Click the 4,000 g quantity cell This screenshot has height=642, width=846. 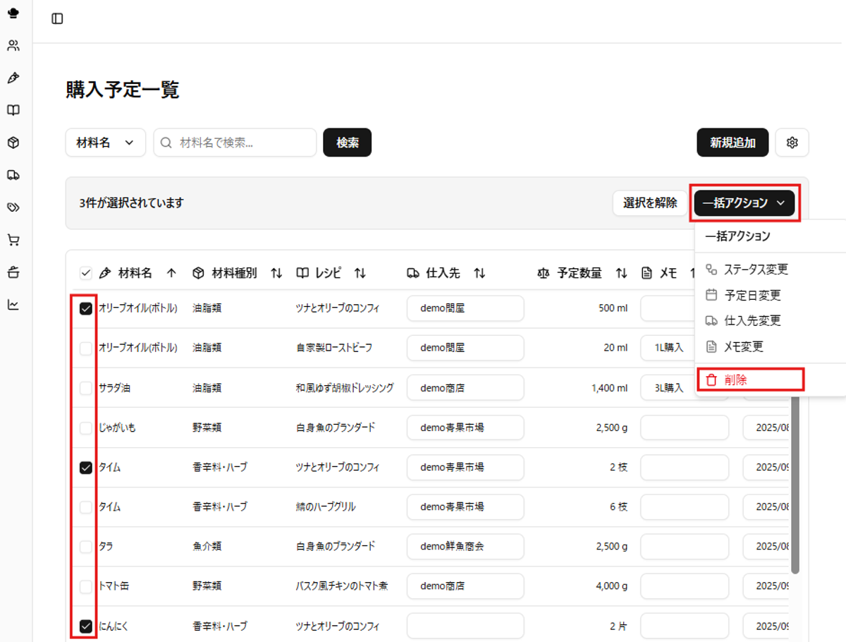[612, 586]
